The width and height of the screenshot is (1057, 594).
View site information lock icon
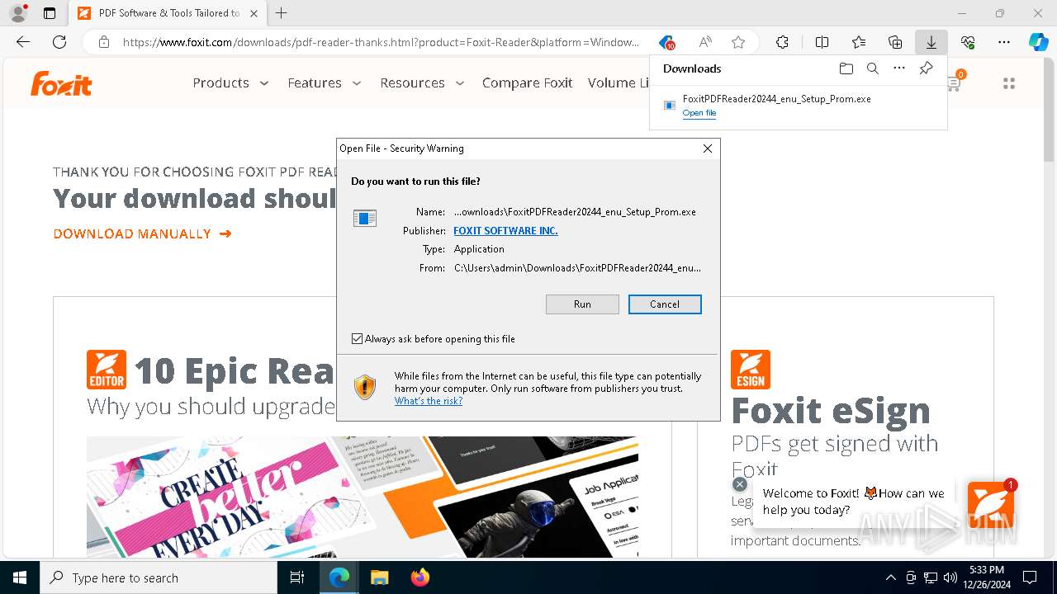(103, 42)
